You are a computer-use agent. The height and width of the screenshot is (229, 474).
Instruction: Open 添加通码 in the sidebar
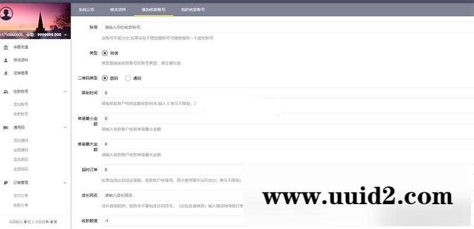click(x=21, y=140)
